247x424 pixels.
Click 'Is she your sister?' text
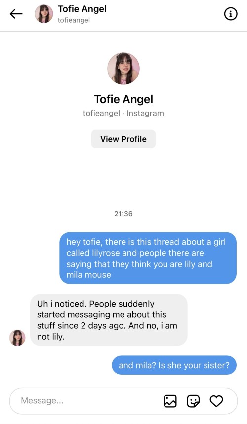194,366
